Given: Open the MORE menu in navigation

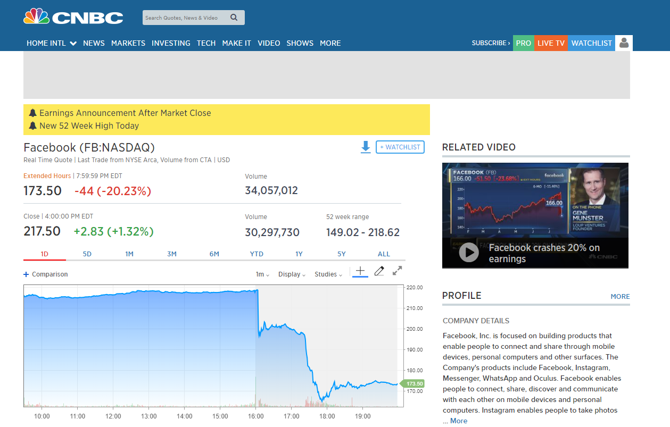Looking at the screenshot, I should click(330, 43).
